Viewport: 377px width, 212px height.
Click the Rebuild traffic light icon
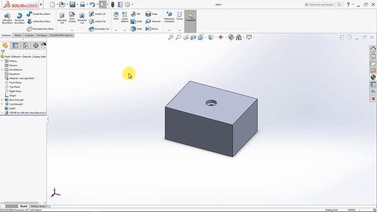click(x=113, y=4)
